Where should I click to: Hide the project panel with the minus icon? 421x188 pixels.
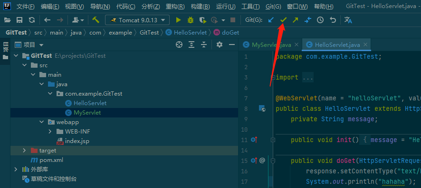[232, 45]
